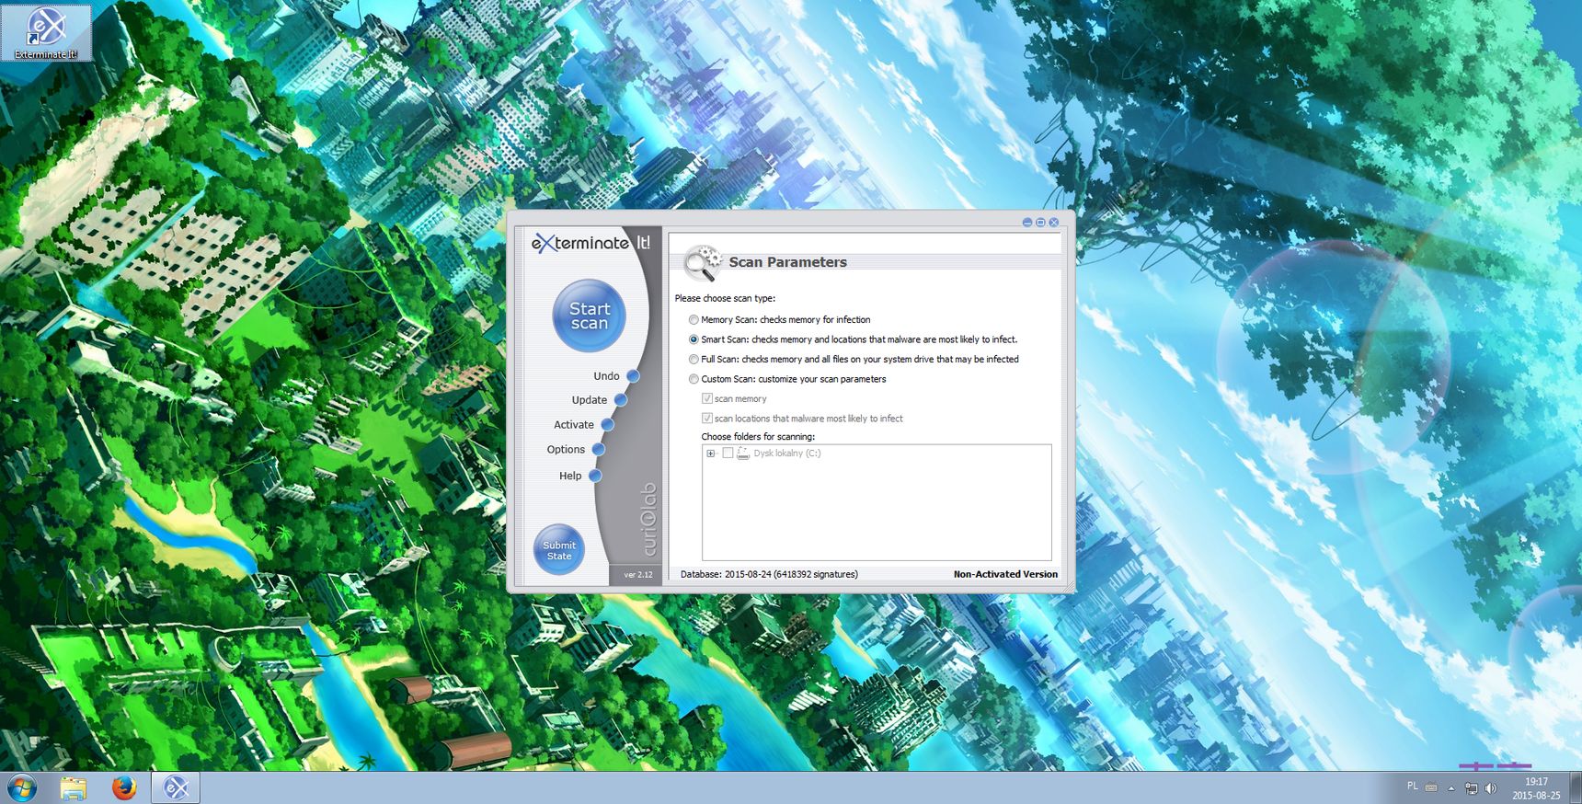Image resolution: width=1582 pixels, height=804 pixels.
Task: Click the Show desktop strip at taskbar end
Action: [x=1576, y=788]
